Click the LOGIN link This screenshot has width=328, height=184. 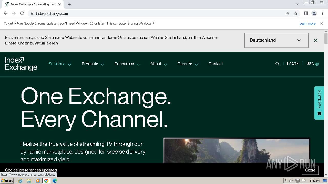tap(293, 64)
